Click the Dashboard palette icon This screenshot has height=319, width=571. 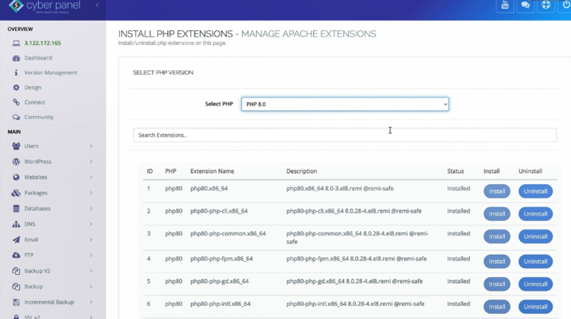pos(16,58)
